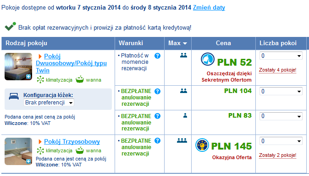The height and width of the screenshot is (176, 309).
Task: Sort by the Max column header arrow
Action: click(185, 43)
